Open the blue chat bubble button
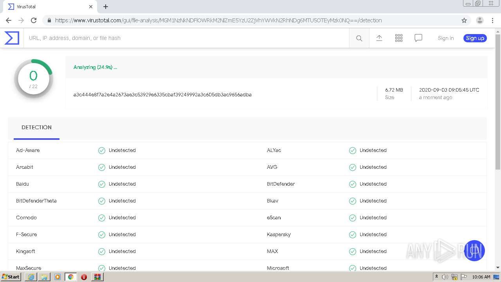 (x=474, y=251)
